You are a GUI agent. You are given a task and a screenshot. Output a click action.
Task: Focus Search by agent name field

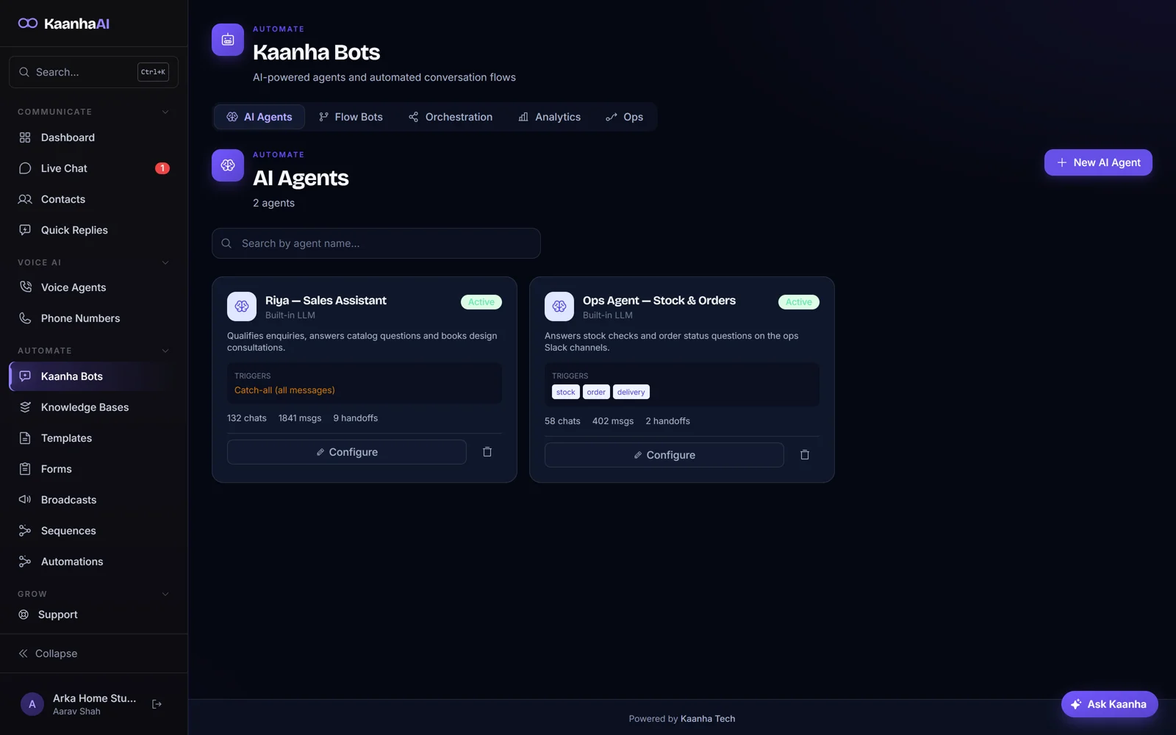click(x=376, y=243)
